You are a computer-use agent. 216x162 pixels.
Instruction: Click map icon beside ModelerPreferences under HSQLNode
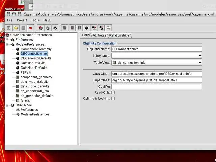18,115
